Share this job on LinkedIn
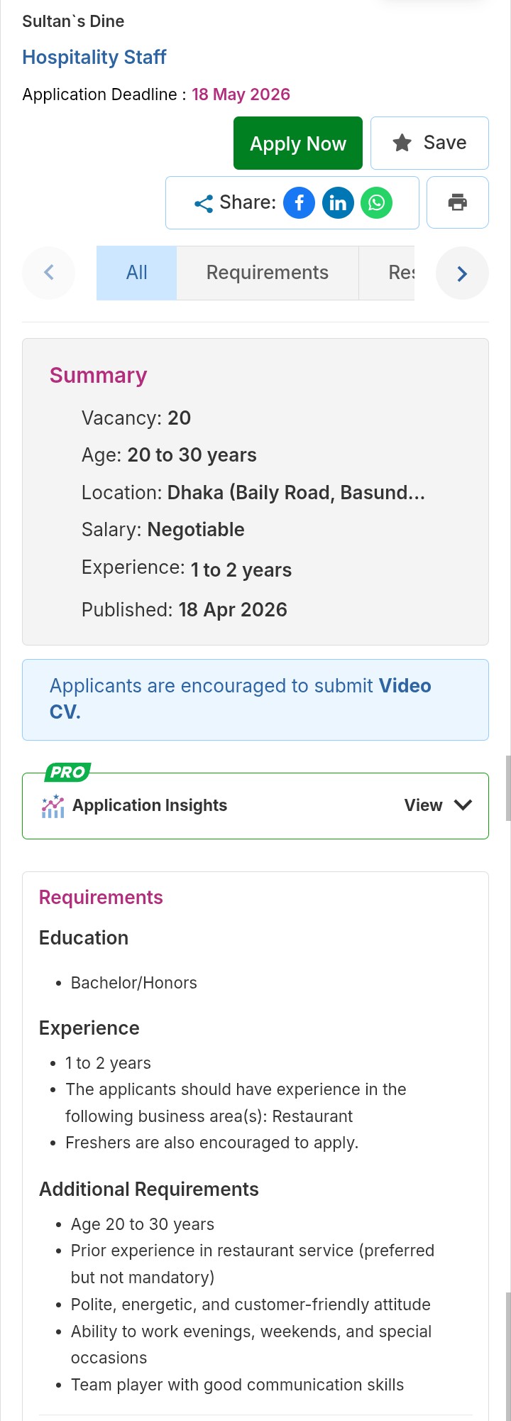 pyautogui.click(x=338, y=203)
